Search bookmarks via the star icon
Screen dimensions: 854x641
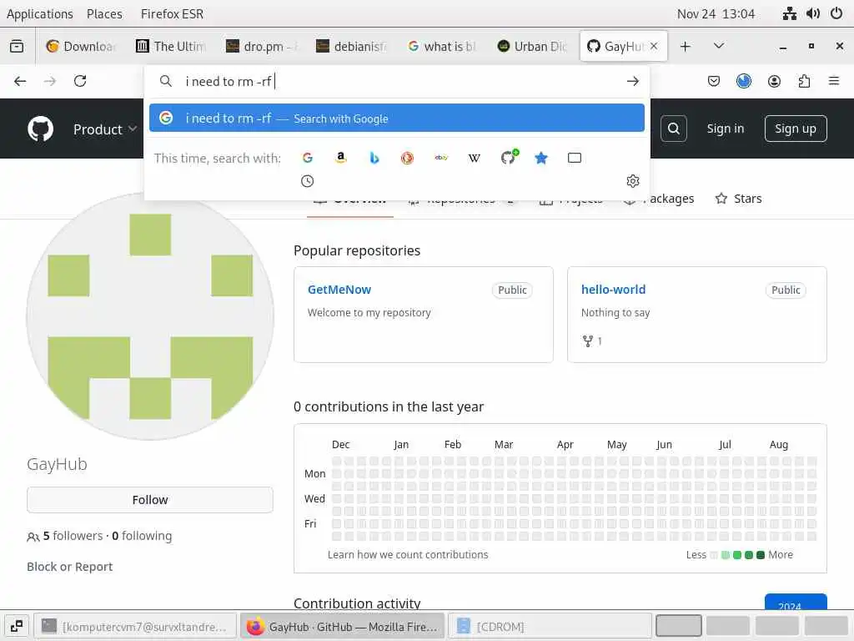point(540,158)
